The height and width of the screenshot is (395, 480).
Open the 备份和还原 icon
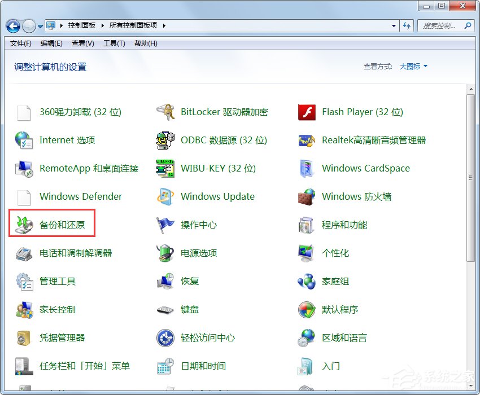click(24, 225)
